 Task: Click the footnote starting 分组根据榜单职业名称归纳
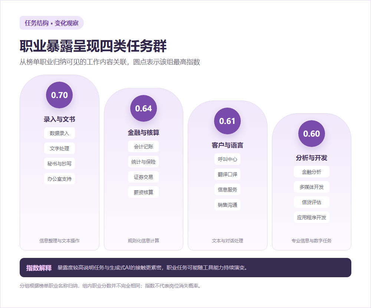click(x=111, y=286)
